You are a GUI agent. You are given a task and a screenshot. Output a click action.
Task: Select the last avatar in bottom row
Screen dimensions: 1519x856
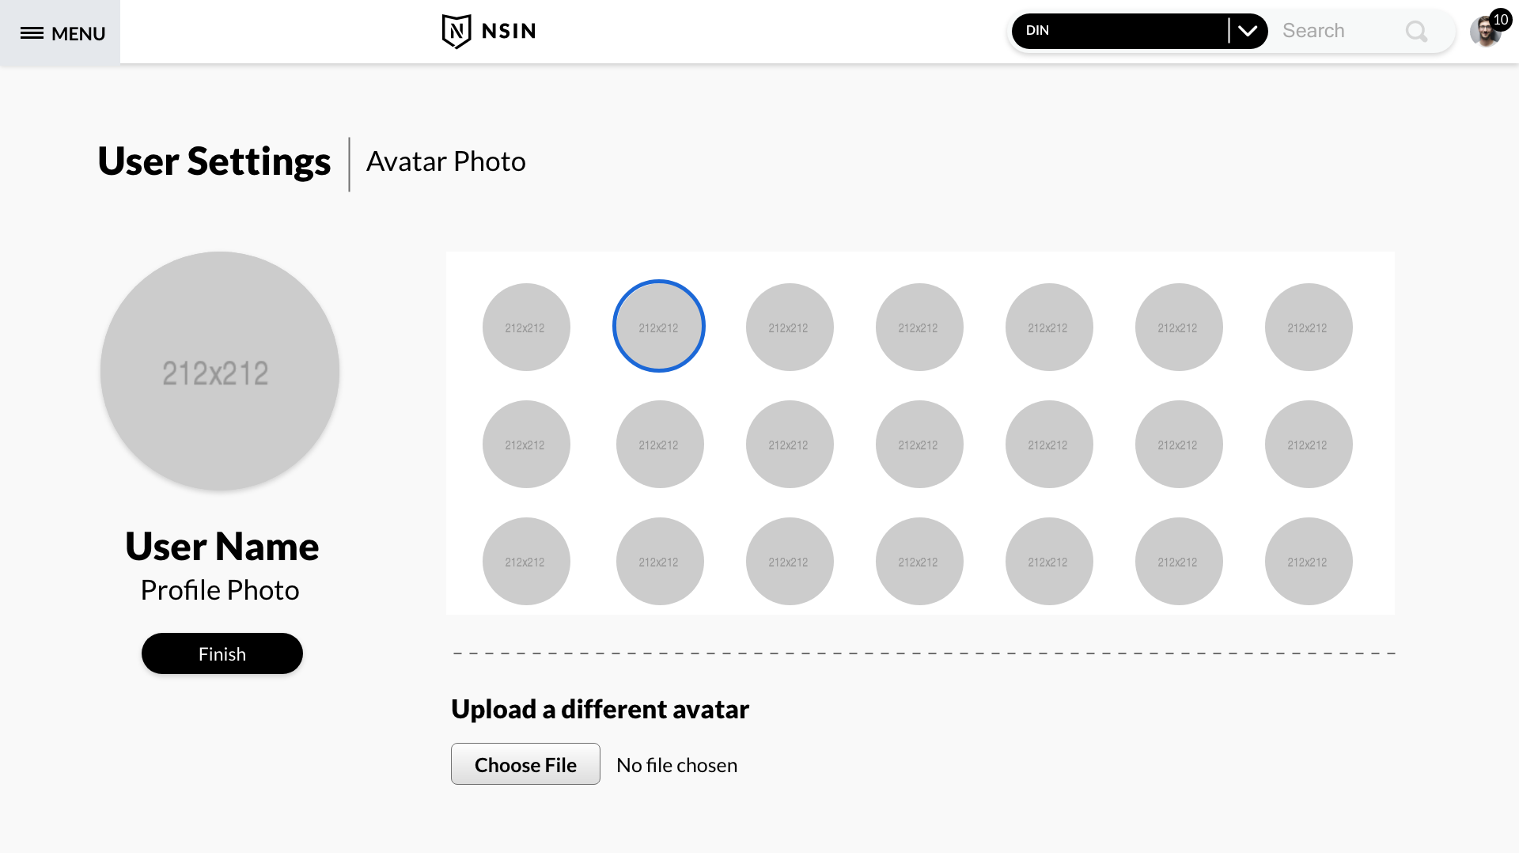point(1309,561)
